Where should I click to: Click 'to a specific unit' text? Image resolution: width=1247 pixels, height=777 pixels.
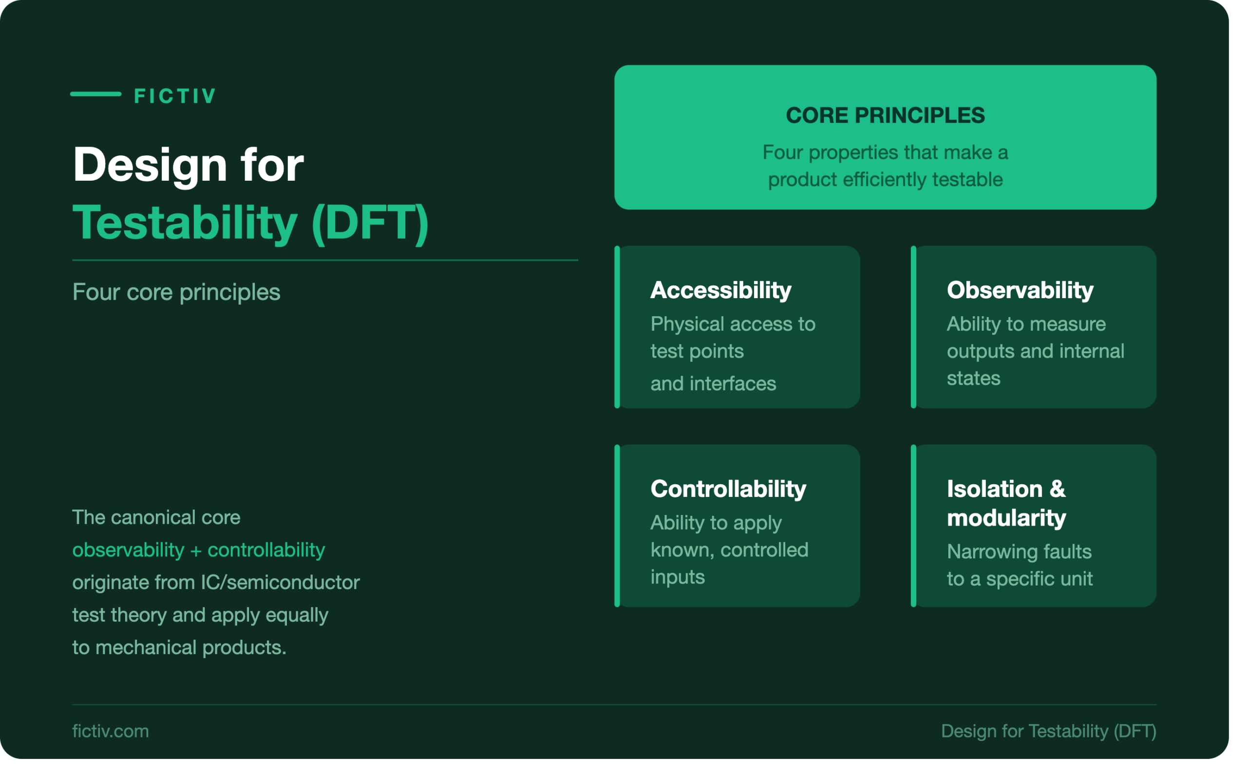pos(1020,580)
